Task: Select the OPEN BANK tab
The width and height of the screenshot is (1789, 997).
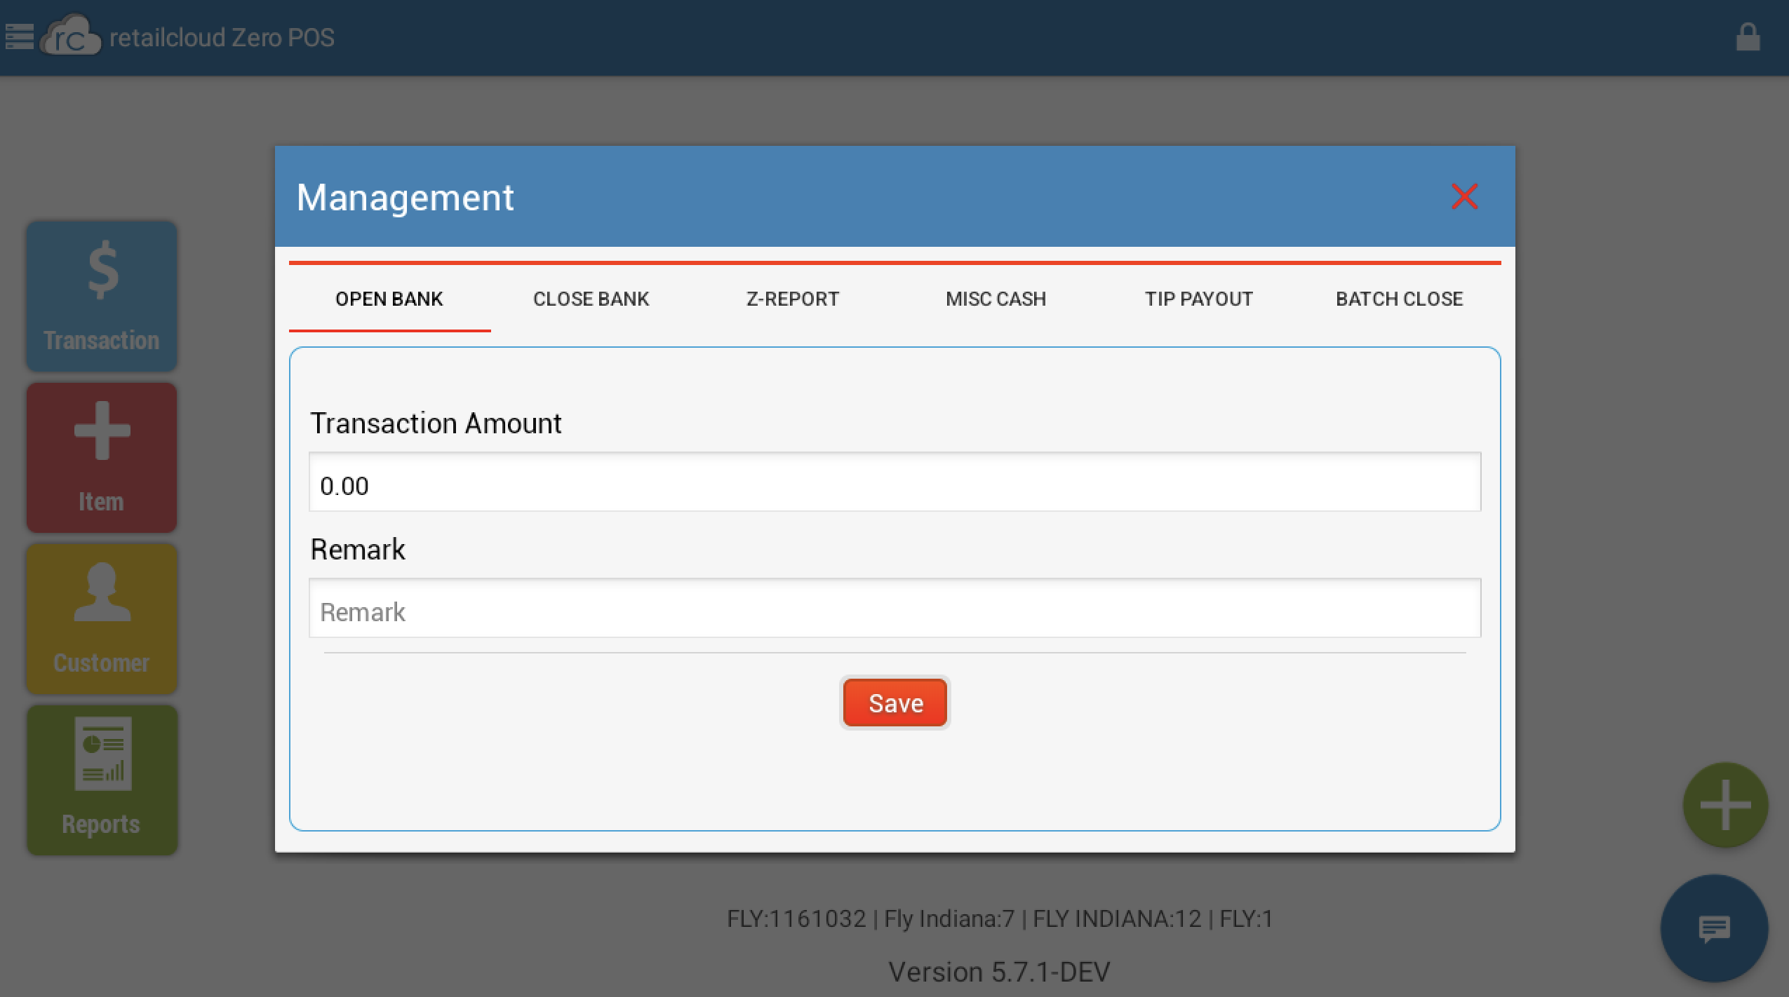Action: click(x=389, y=299)
